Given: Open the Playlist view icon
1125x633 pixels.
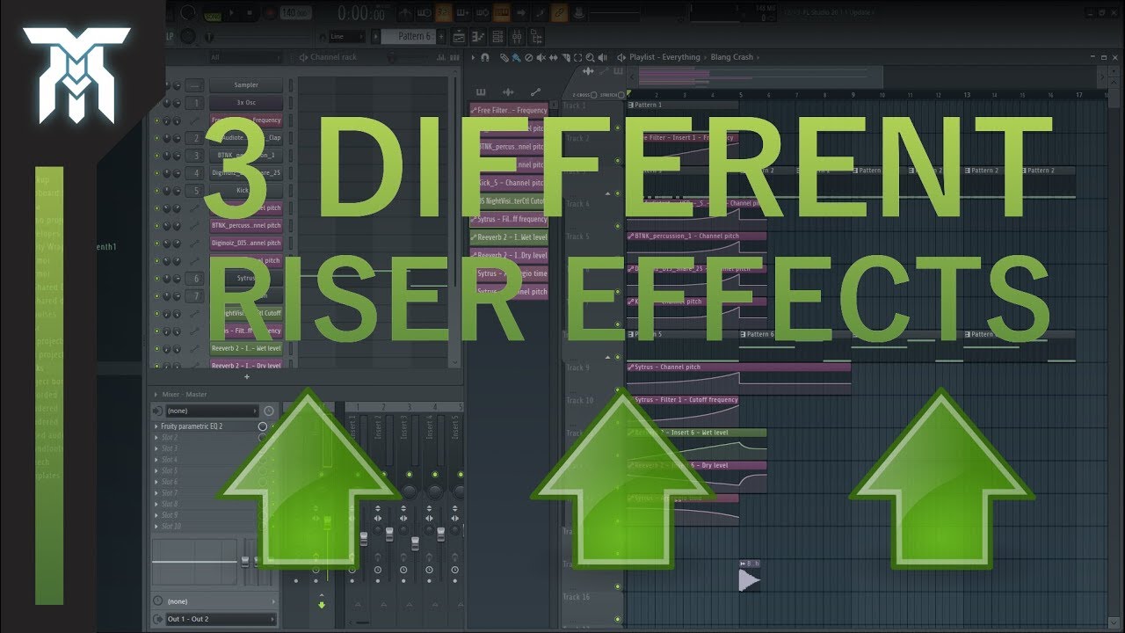Looking at the screenshot, I should pyautogui.click(x=458, y=36).
